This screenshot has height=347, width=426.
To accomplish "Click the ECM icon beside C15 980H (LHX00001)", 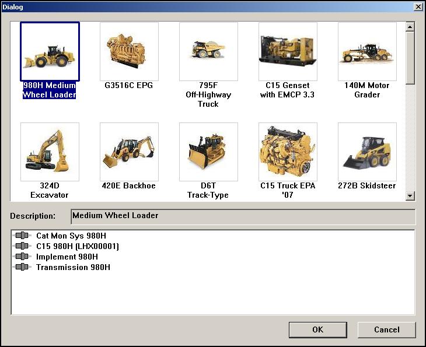I will pos(22,246).
